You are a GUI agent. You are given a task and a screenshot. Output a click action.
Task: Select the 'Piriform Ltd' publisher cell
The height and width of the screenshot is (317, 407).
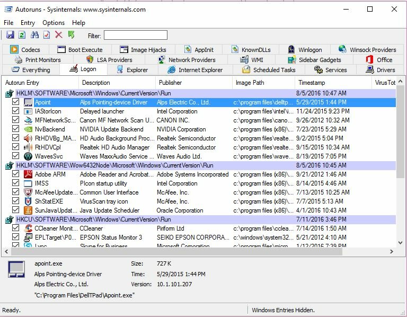coord(170,228)
